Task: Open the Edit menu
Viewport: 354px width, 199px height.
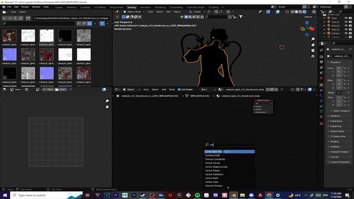Action: (16, 7)
